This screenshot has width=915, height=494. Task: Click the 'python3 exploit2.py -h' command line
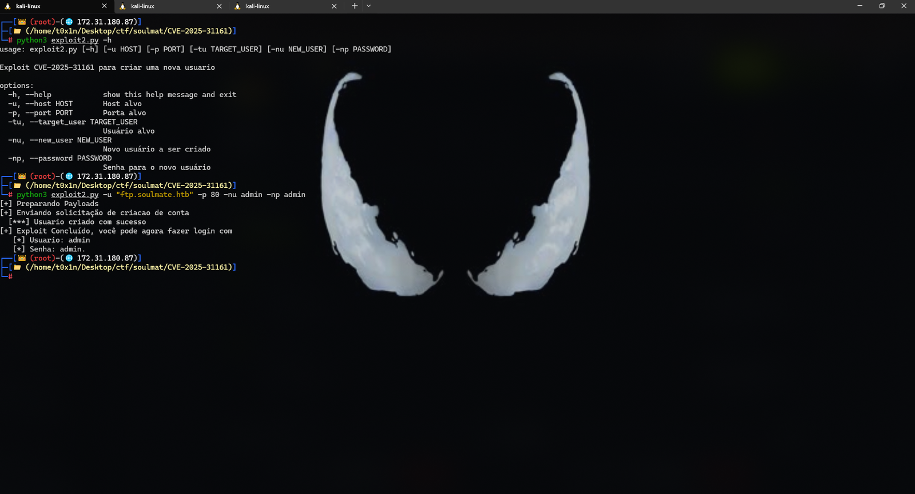point(64,40)
